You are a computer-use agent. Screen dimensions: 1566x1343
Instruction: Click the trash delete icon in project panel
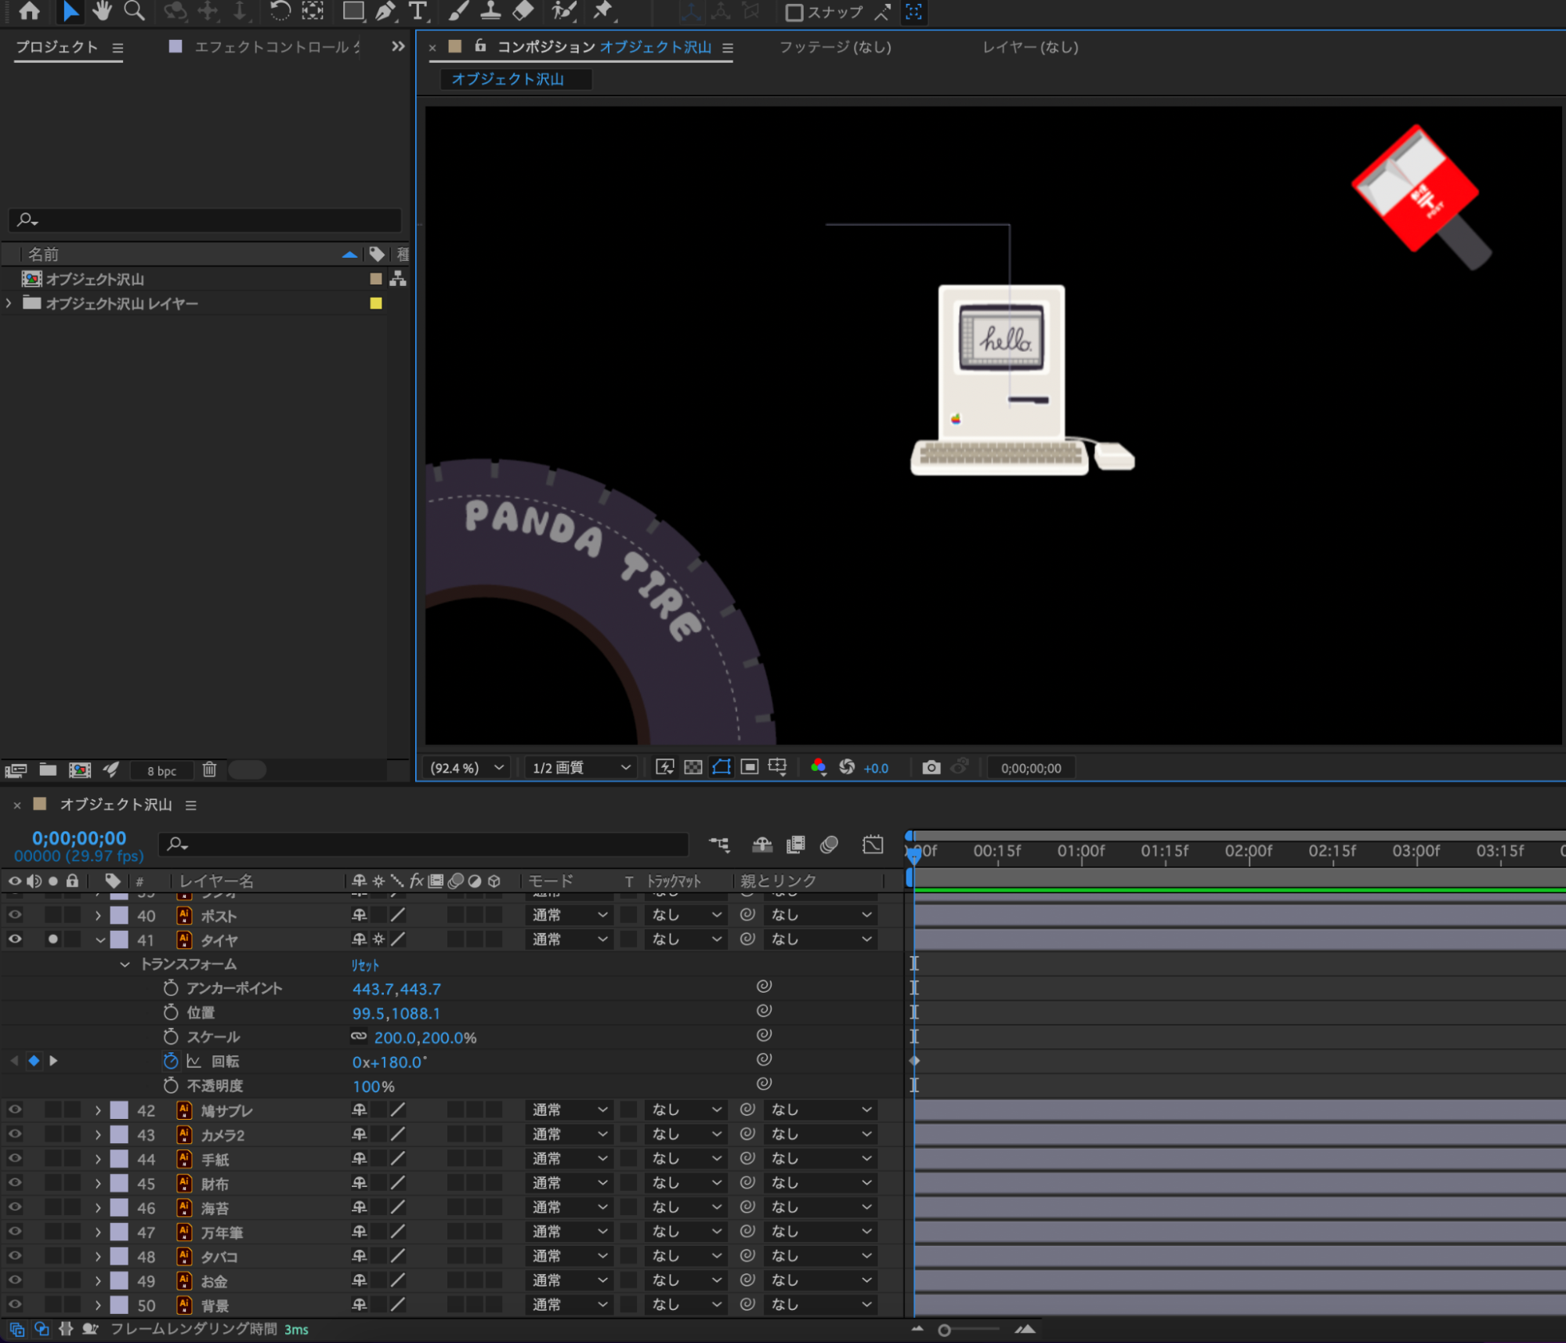point(209,769)
